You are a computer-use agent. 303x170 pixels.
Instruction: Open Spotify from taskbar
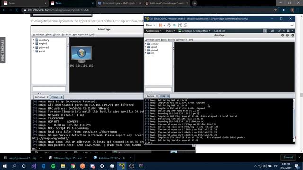click(x=53, y=166)
